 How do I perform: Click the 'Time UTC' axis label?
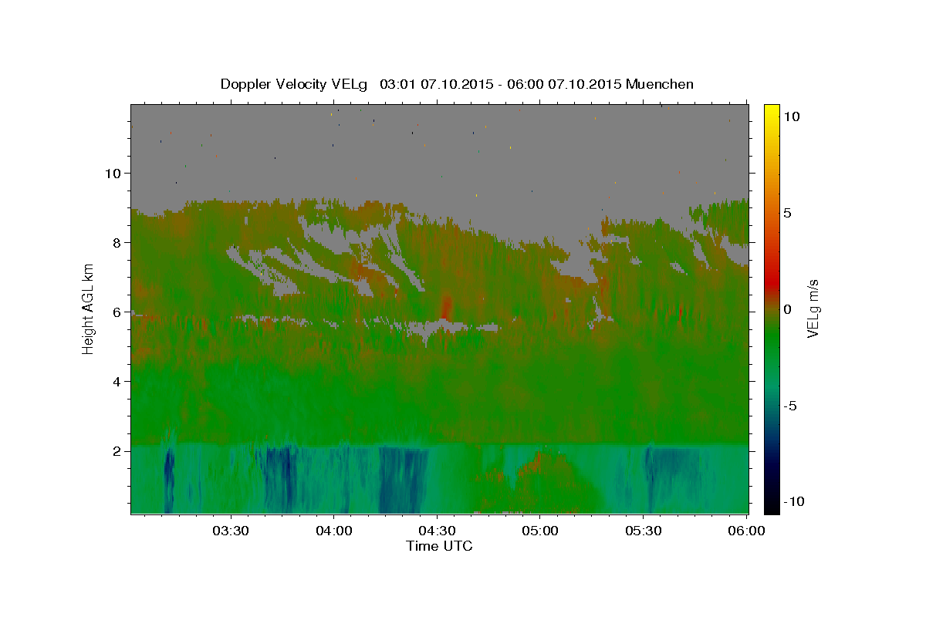(x=439, y=546)
